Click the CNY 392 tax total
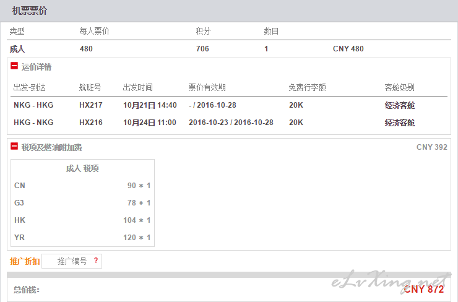This screenshot has width=458, height=302. click(x=432, y=147)
